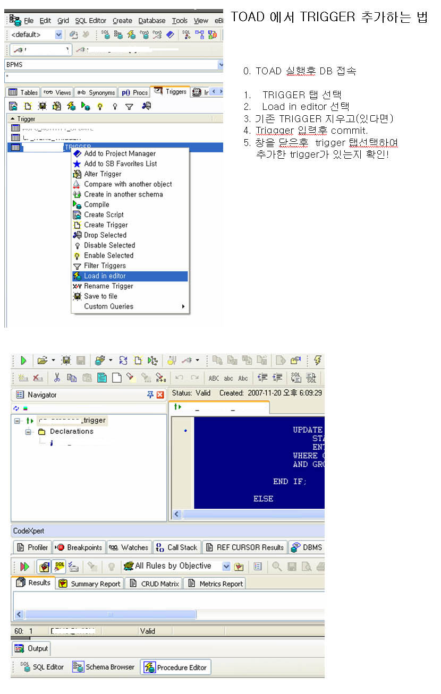Click the Trigger column header
The height and width of the screenshot is (694, 441).
pos(109,119)
